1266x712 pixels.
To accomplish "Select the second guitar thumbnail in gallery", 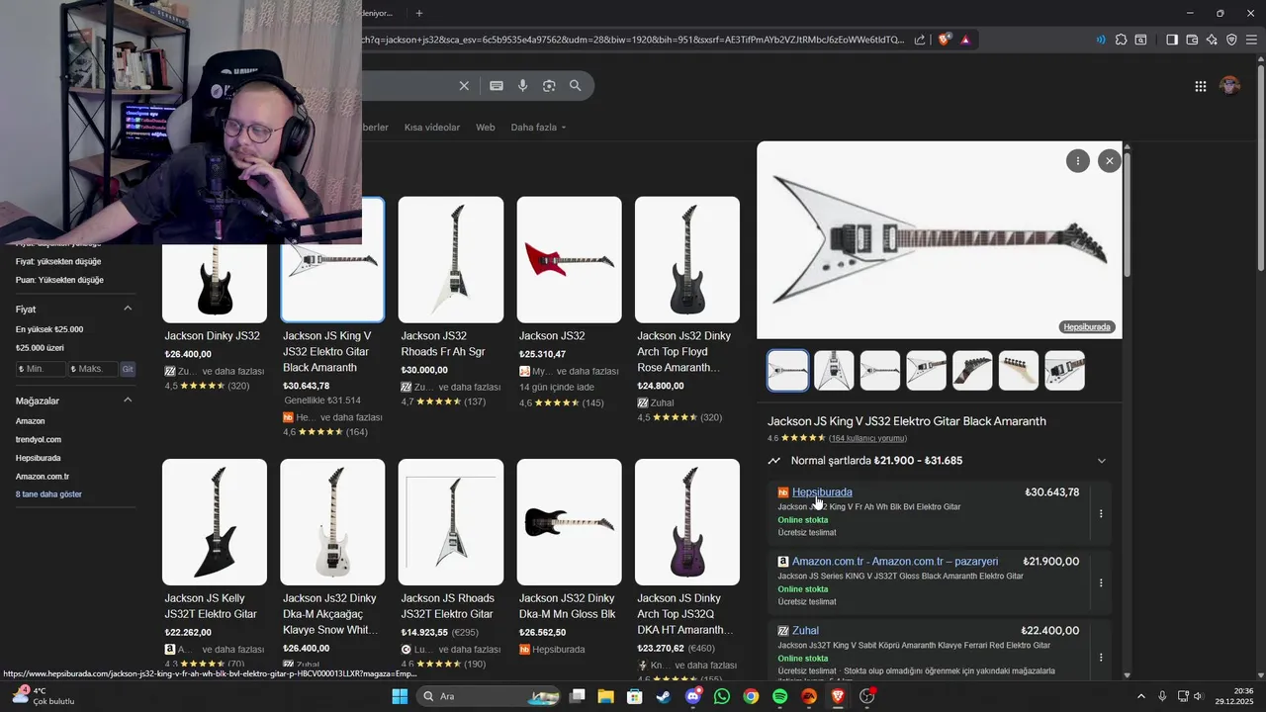I will coord(834,371).
